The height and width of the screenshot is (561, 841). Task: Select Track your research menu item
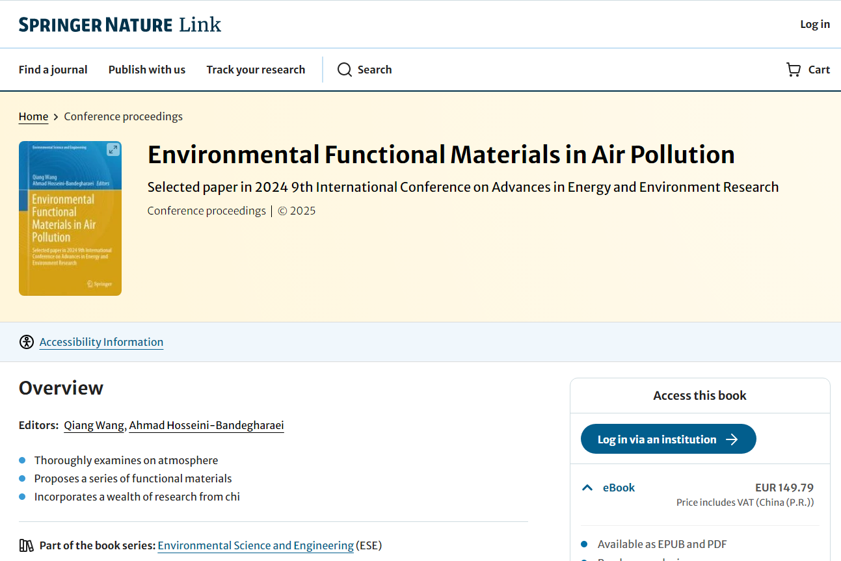(x=256, y=70)
